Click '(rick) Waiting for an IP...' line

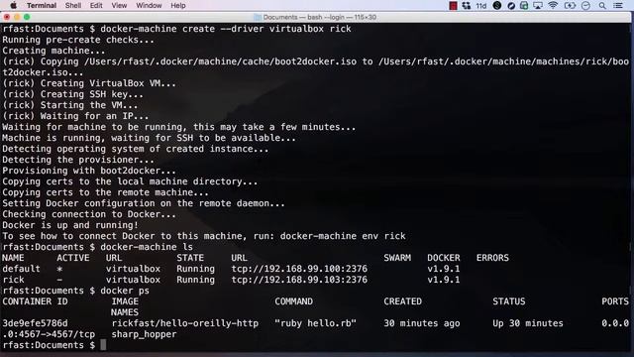click(75, 116)
